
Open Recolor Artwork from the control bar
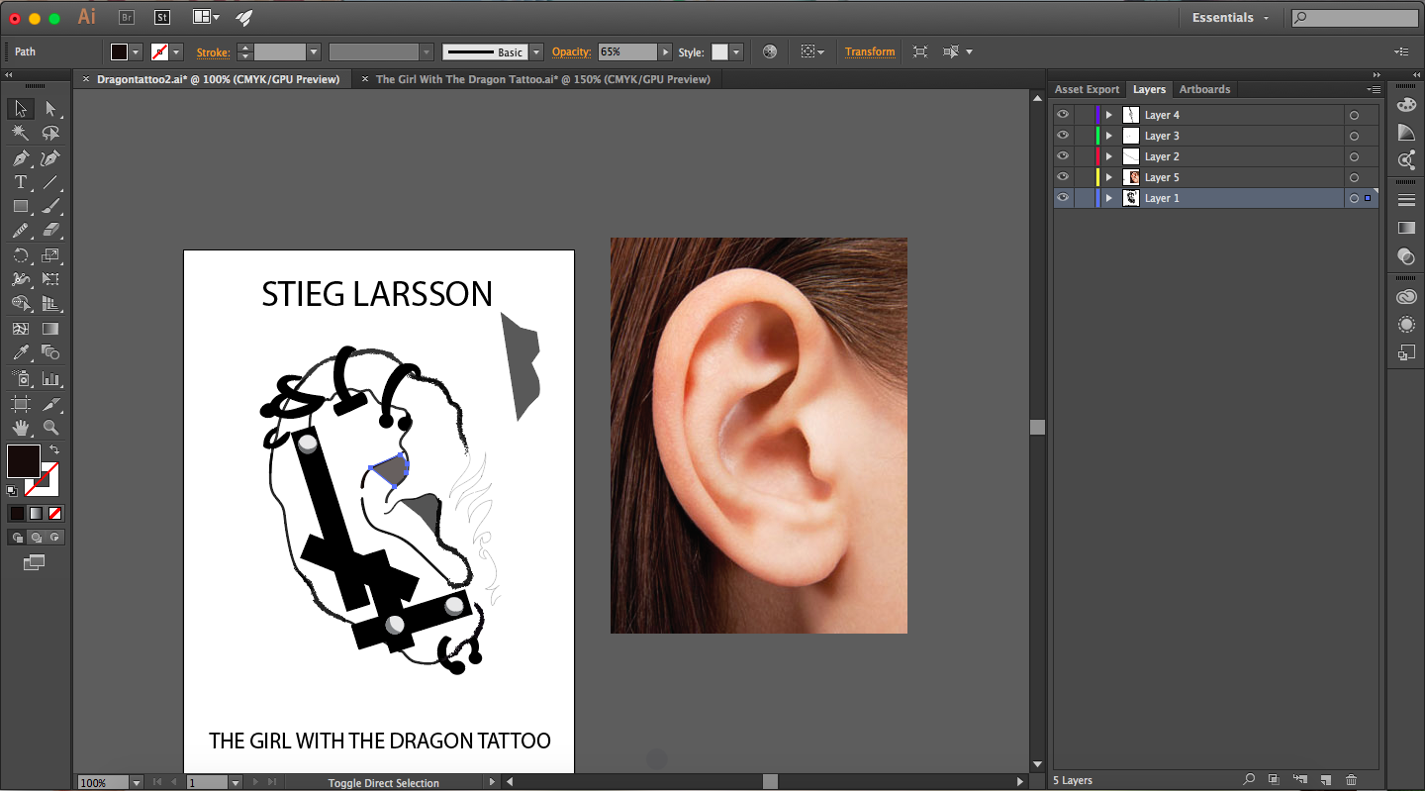(770, 51)
